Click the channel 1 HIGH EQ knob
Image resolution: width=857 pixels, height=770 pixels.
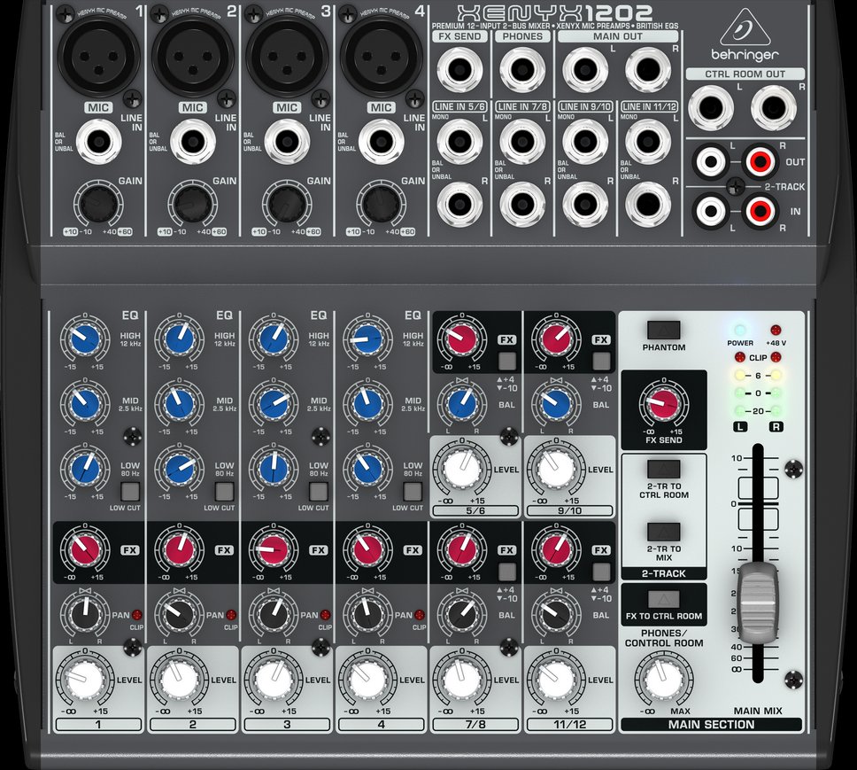[85, 339]
